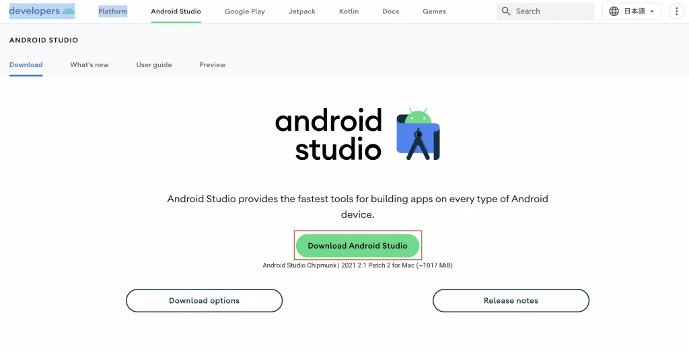
Task: Switch to the Download tab
Action: click(26, 65)
